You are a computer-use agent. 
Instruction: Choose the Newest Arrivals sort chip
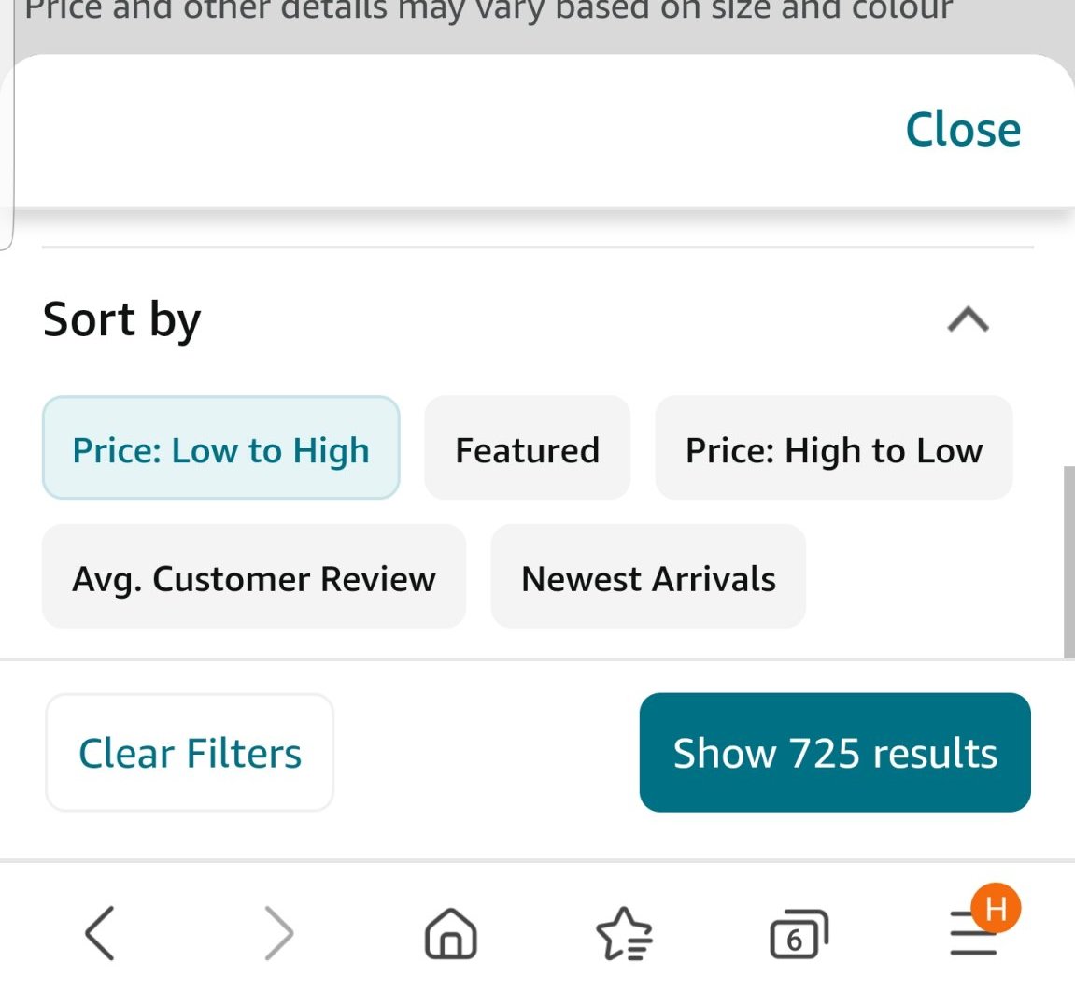[x=648, y=578]
